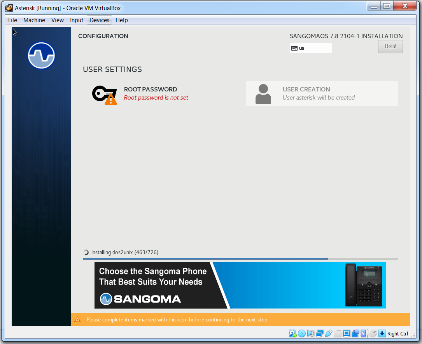Select the us keyboard layout indicator
This screenshot has width=422, height=344.
(311, 48)
